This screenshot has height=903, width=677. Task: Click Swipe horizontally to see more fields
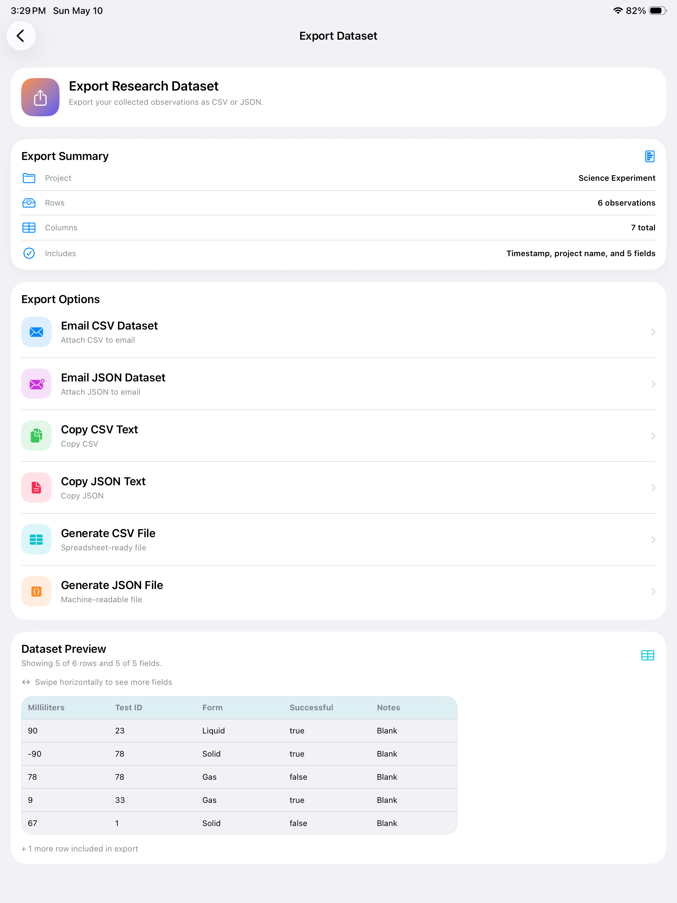click(x=104, y=682)
